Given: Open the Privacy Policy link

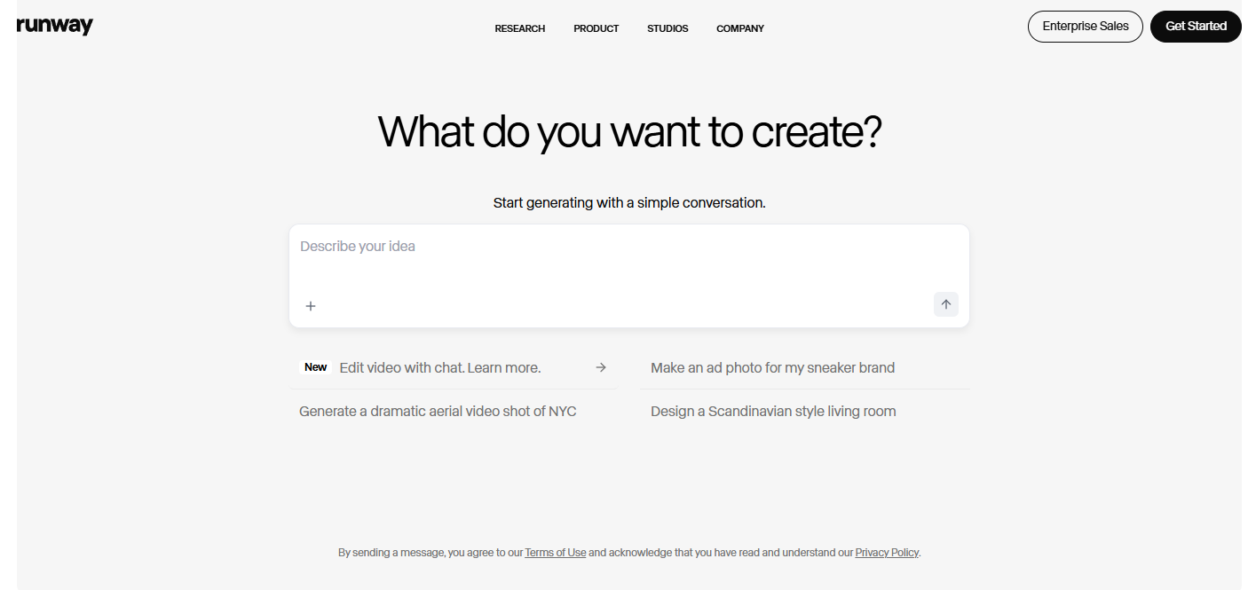Looking at the screenshot, I should 887,553.
